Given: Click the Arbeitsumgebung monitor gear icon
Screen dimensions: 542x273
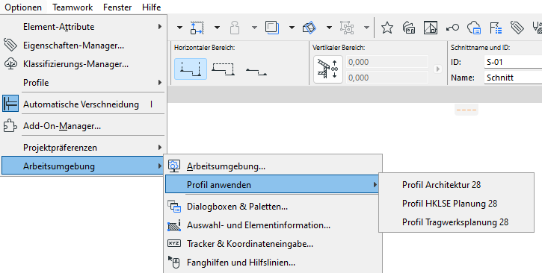Looking at the screenshot, I should pos(174,166).
